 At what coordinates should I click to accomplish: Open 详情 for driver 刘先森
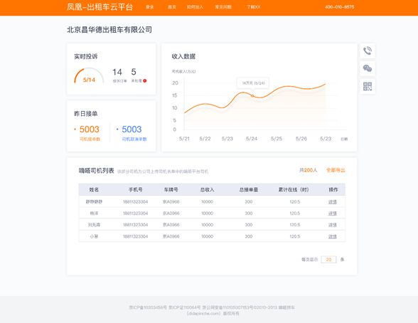pyautogui.click(x=333, y=225)
